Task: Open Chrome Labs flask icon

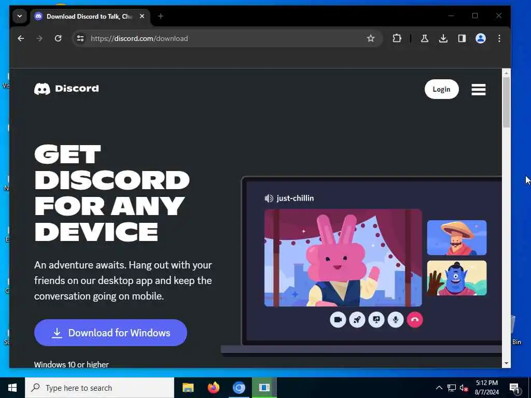Action: point(424,38)
